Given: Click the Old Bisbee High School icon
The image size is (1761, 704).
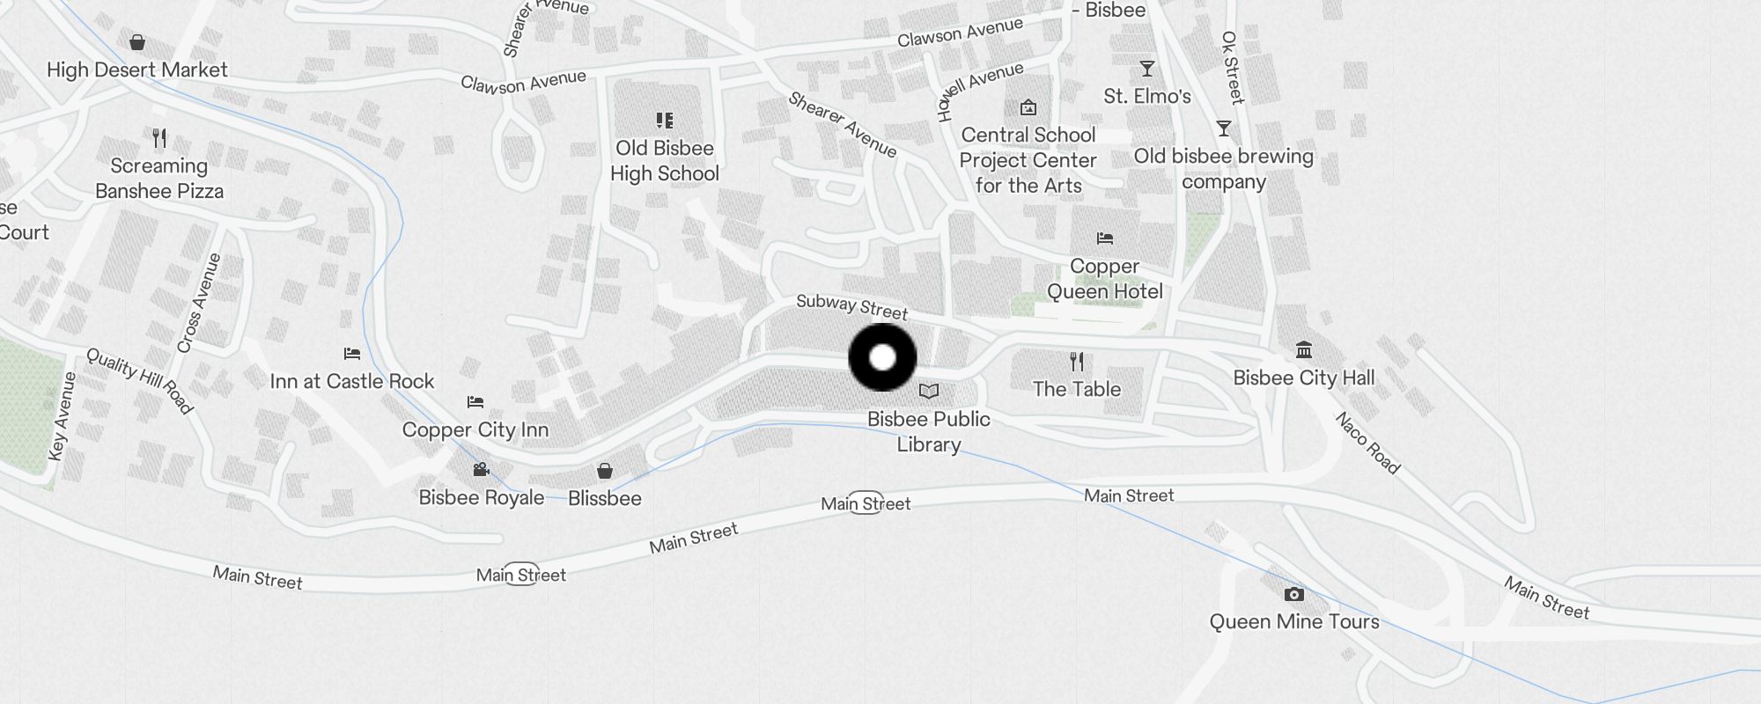Looking at the screenshot, I should tap(665, 121).
